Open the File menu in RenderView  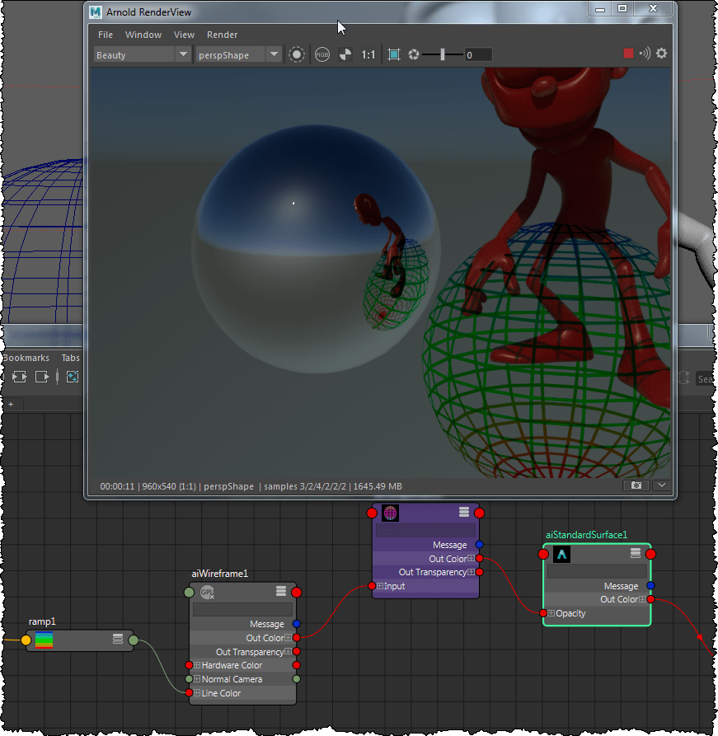(106, 35)
